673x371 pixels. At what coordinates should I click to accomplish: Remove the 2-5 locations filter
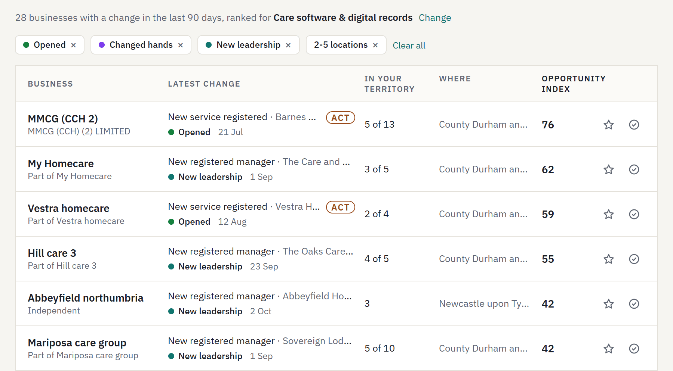[375, 45]
